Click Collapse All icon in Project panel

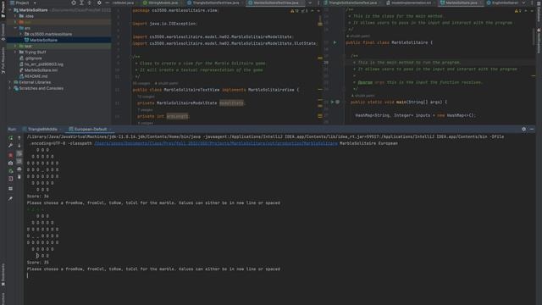pos(90,3)
